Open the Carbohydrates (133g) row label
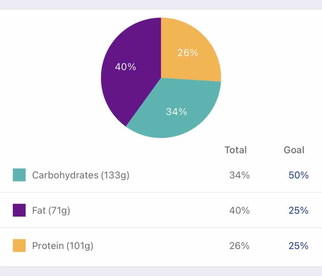322x276 pixels. click(81, 175)
